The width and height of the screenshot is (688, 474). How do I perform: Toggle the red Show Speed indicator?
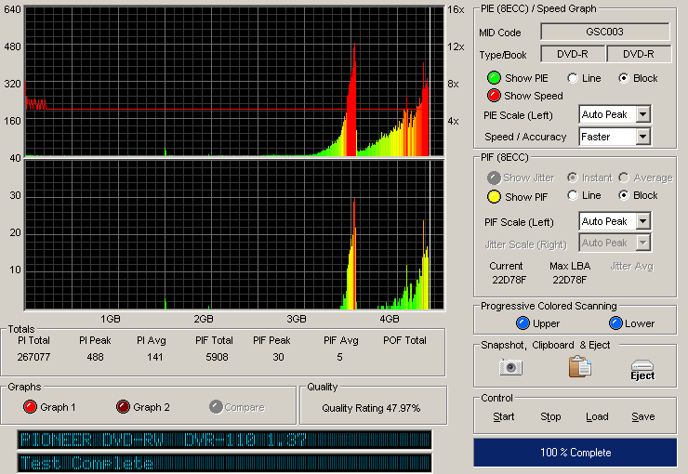[x=494, y=96]
